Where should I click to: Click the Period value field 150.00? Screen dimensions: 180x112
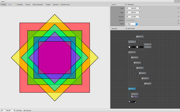point(133,17)
